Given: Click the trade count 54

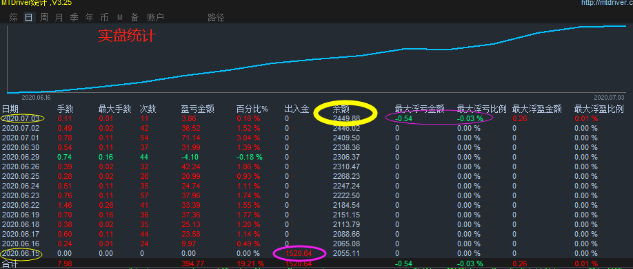Looking at the screenshot, I should tap(145, 138).
